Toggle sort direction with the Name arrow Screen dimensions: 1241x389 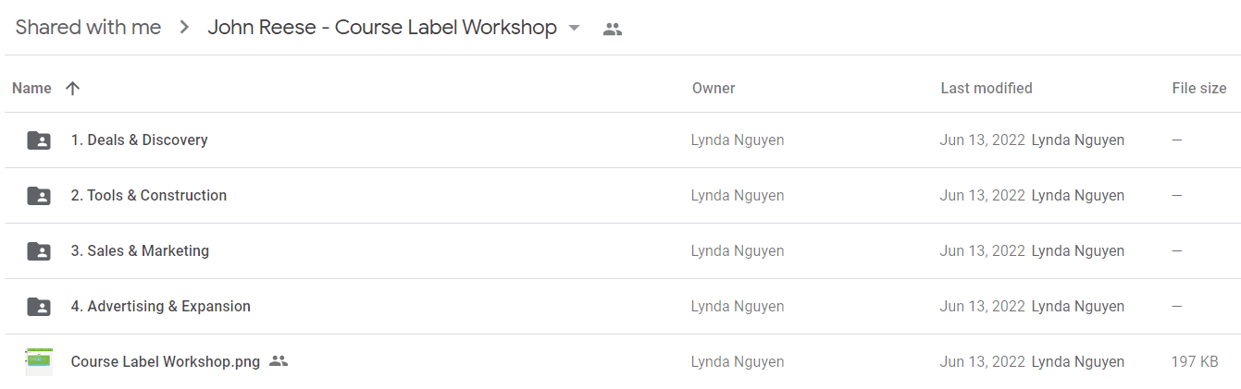[x=73, y=89]
